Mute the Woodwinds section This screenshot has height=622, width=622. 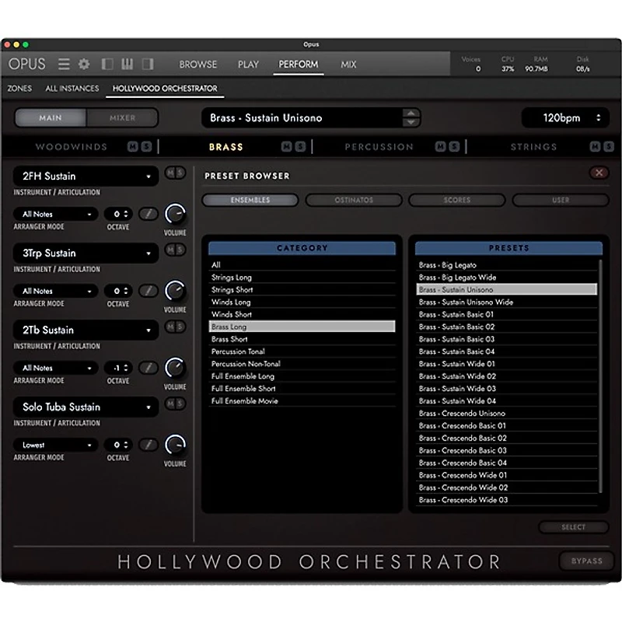click(132, 146)
